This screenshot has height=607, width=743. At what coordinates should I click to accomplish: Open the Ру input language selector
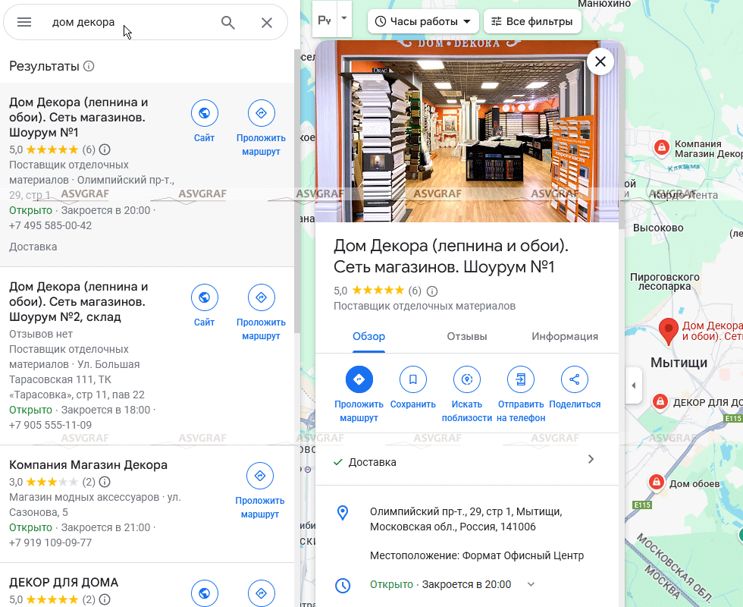point(324,20)
